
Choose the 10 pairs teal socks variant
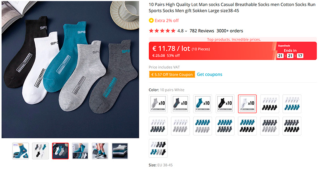pyautogui.click(x=203, y=104)
